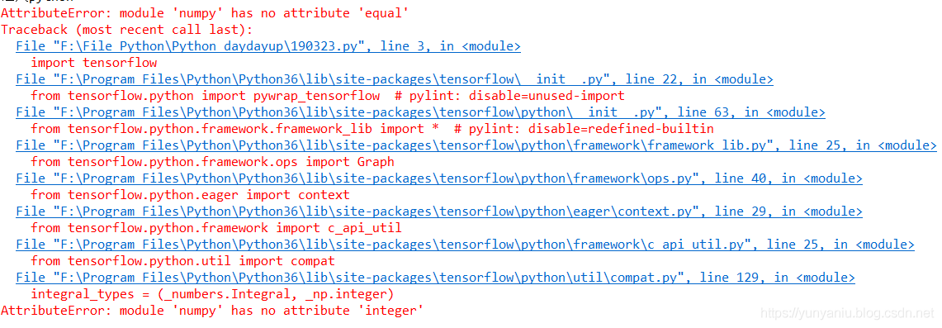Open the tensorflow\python\__init__.py line 63 link

pyautogui.click(x=420, y=112)
